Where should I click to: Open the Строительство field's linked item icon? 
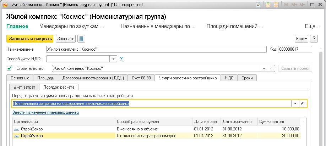[272, 68]
